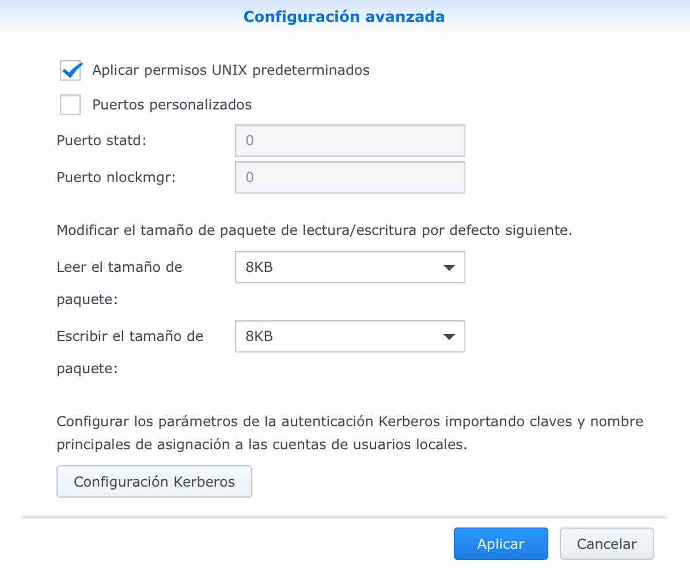
Task: Open Configuración Kerberos settings
Action: click(x=154, y=481)
